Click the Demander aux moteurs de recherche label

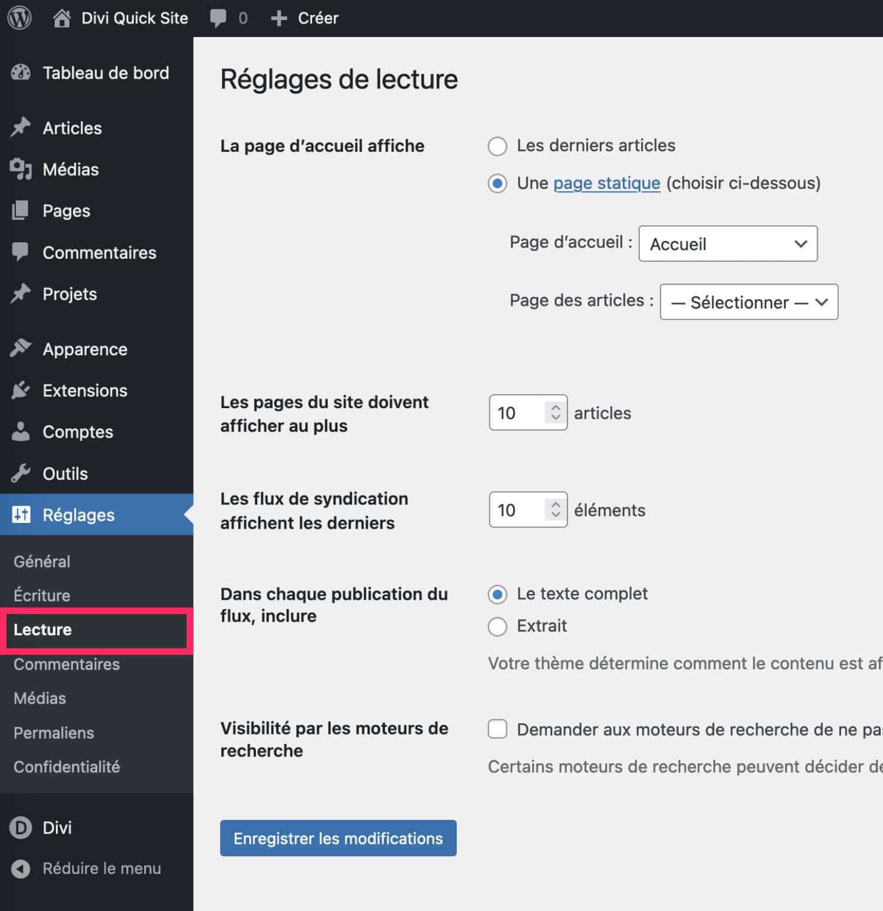coord(699,729)
